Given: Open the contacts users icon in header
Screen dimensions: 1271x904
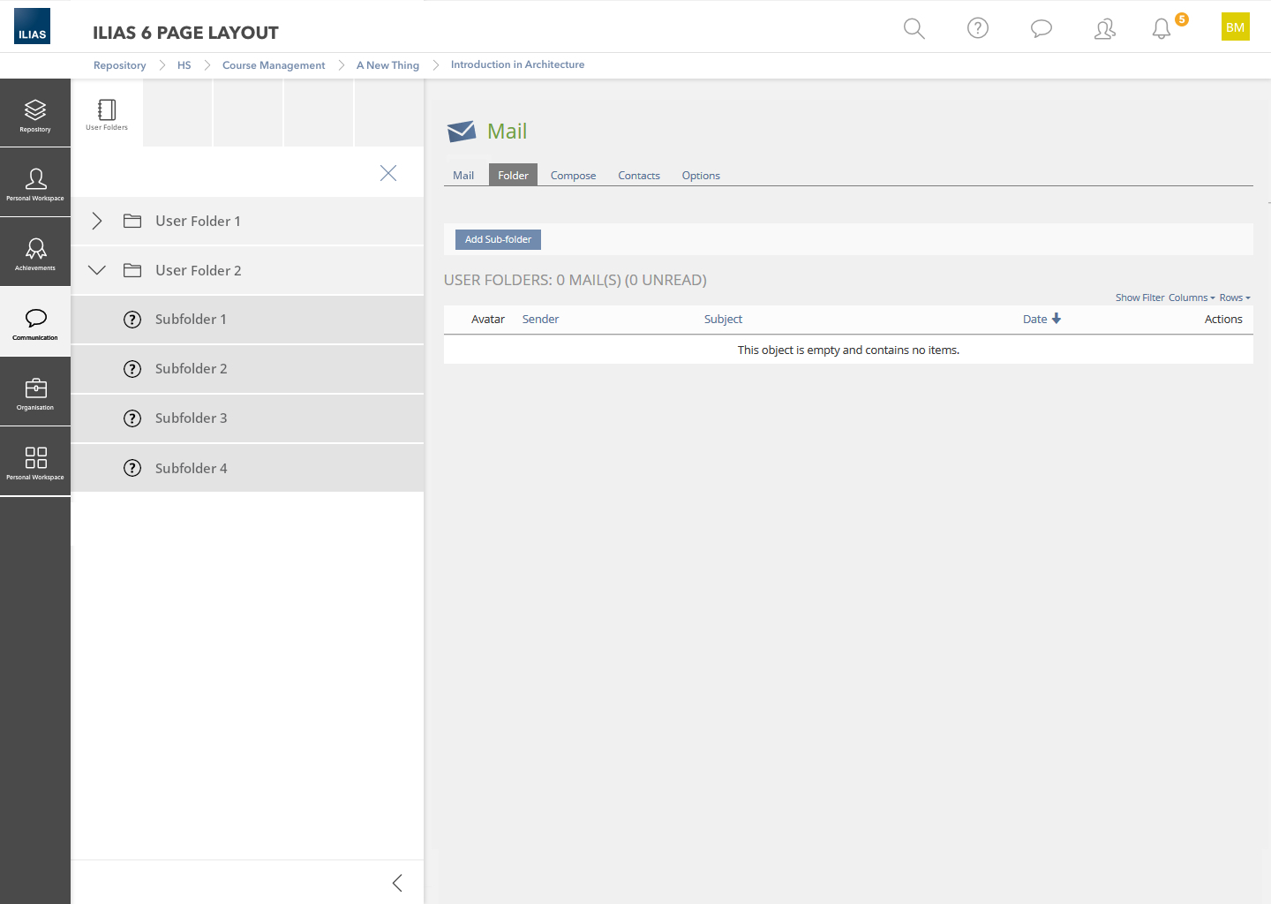Looking at the screenshot, I should [x=1104, y=29].
